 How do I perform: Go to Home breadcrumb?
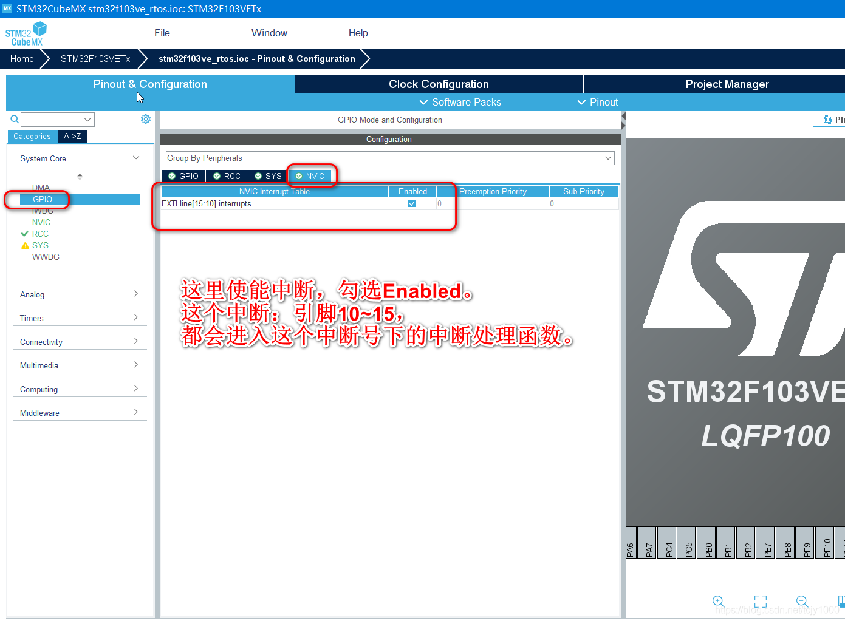point(22,59)
